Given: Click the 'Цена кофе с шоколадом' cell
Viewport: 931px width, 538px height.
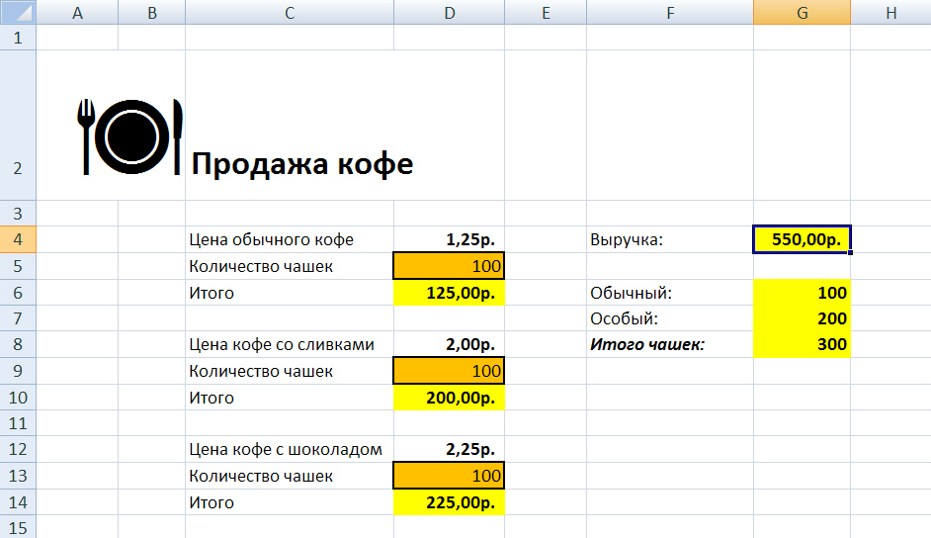Looking at the screenshot, I should click(x=290, y=449).
